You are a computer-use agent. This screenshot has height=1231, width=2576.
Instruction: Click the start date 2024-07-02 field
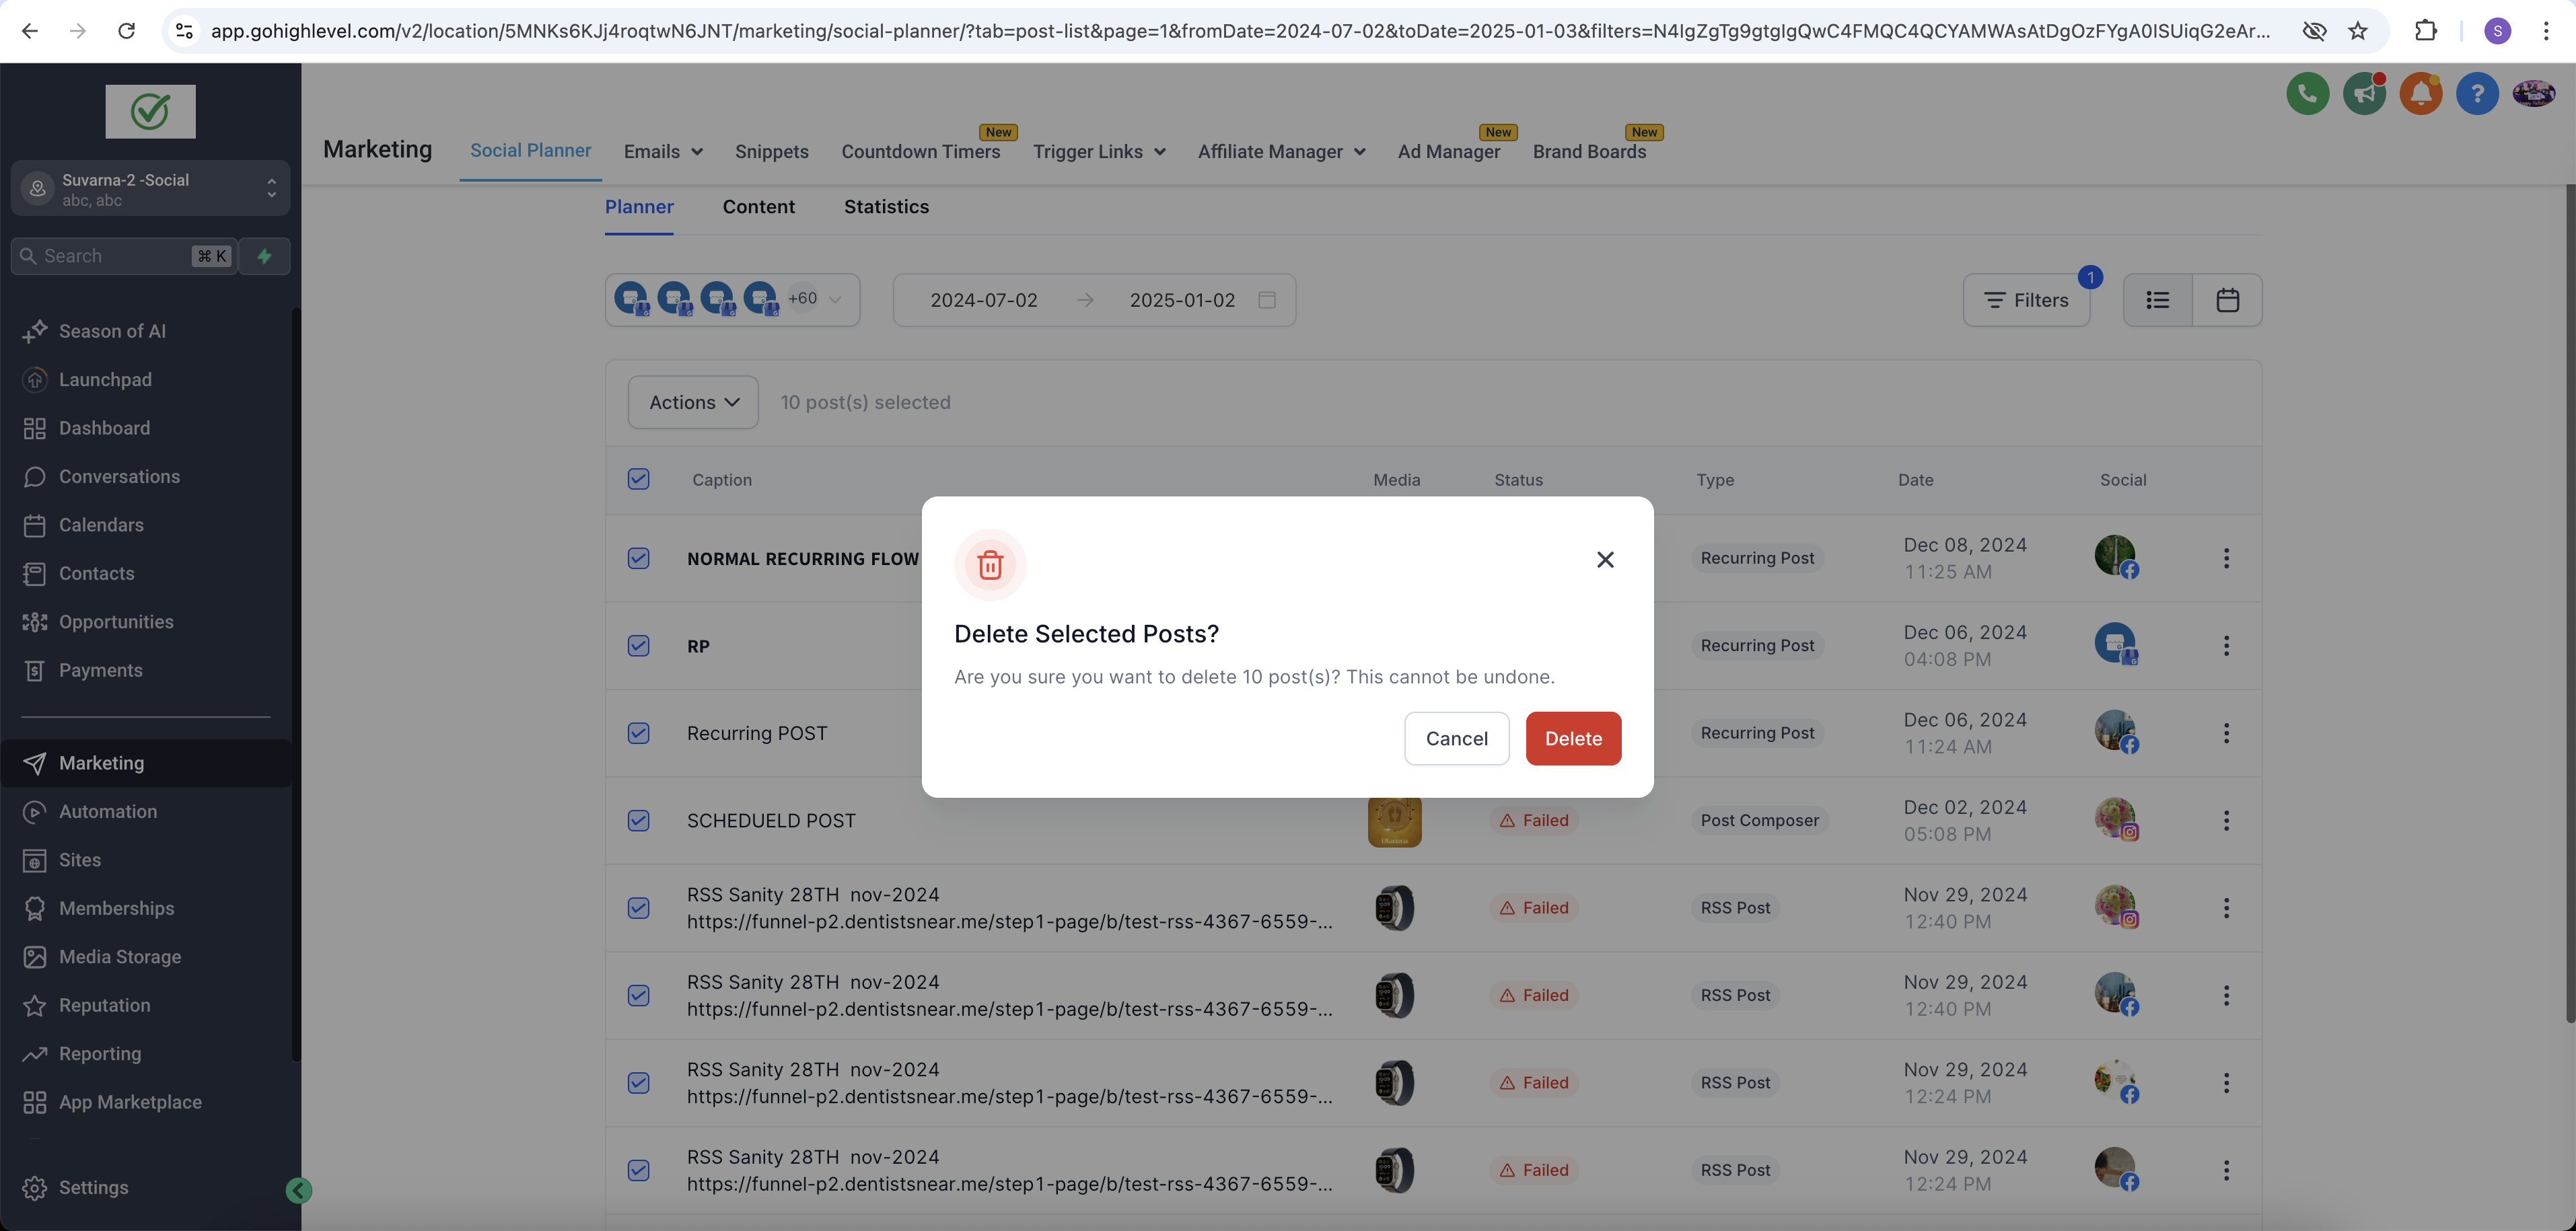point(983,300)
